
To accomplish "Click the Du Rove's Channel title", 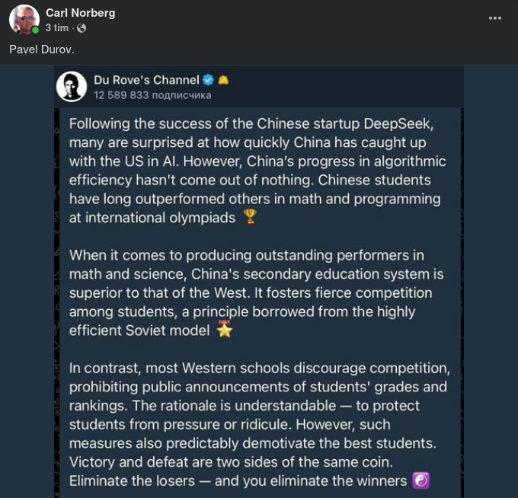I will [x=146, y=80].
